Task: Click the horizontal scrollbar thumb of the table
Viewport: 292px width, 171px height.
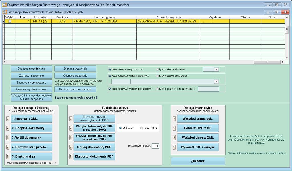Action: point(267,62)
